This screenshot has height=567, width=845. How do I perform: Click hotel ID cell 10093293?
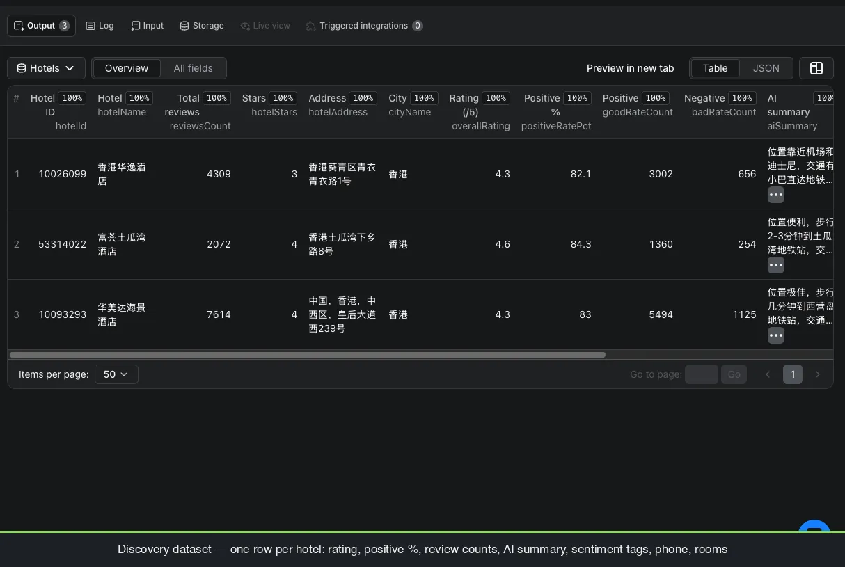pyautogui.click(x=63, y=314)
